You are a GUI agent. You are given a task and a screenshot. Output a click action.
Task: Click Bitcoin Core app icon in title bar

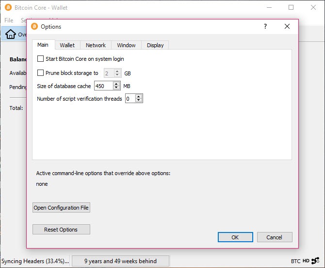tap(8, 7)
